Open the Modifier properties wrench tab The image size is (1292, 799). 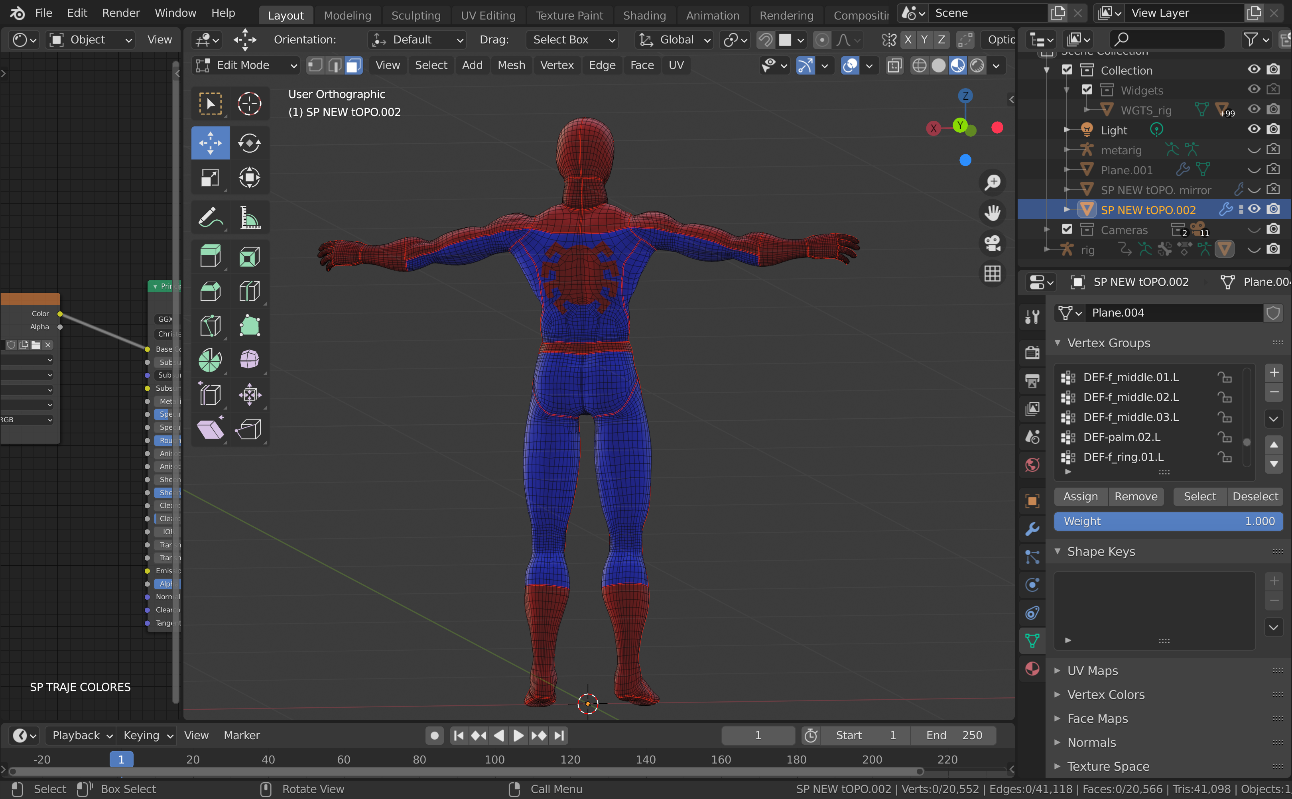[x=1032, y=529]
